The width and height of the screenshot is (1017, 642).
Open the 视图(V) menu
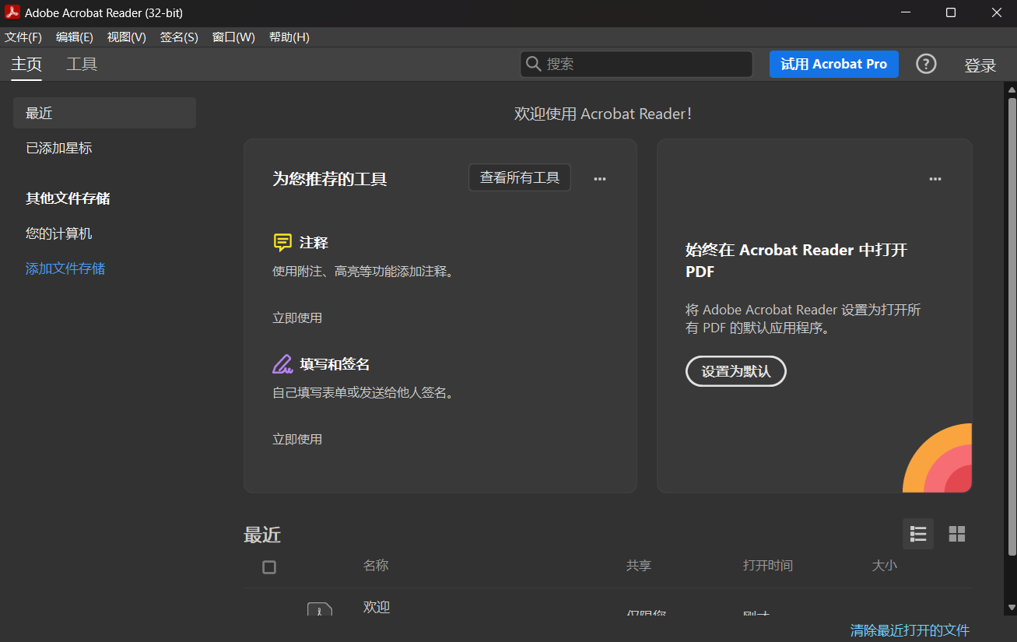(x=127, y=37)
